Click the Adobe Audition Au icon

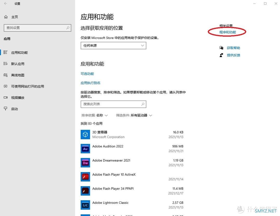coord(85,148)
